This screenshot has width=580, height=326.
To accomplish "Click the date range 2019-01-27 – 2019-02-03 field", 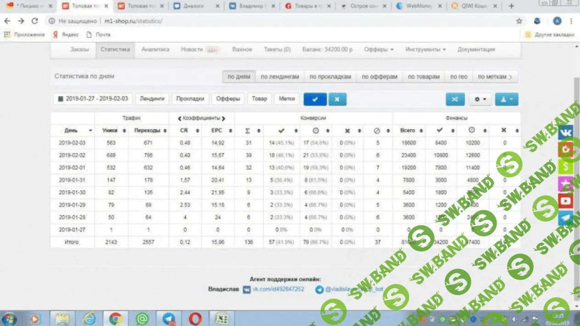I will click(93, 99).
